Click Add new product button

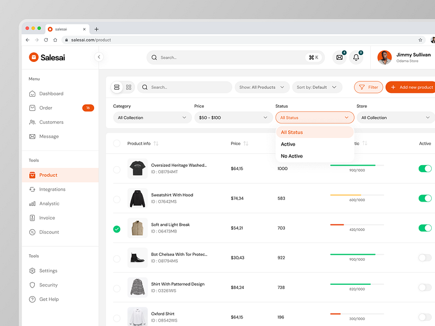click(411, 87)
